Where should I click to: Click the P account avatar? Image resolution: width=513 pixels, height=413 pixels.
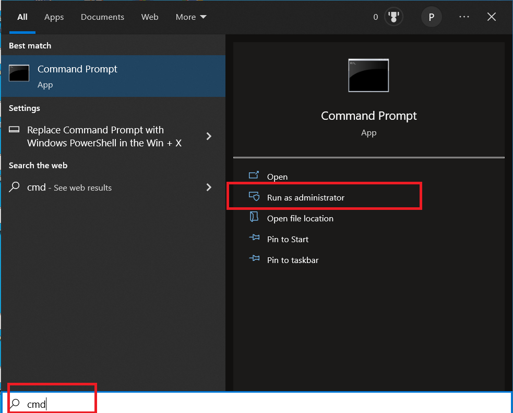tap(431, 17)
